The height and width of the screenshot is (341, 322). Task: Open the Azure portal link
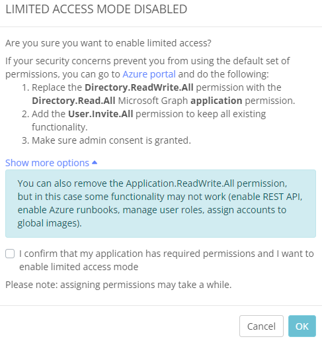coord(149,74)
